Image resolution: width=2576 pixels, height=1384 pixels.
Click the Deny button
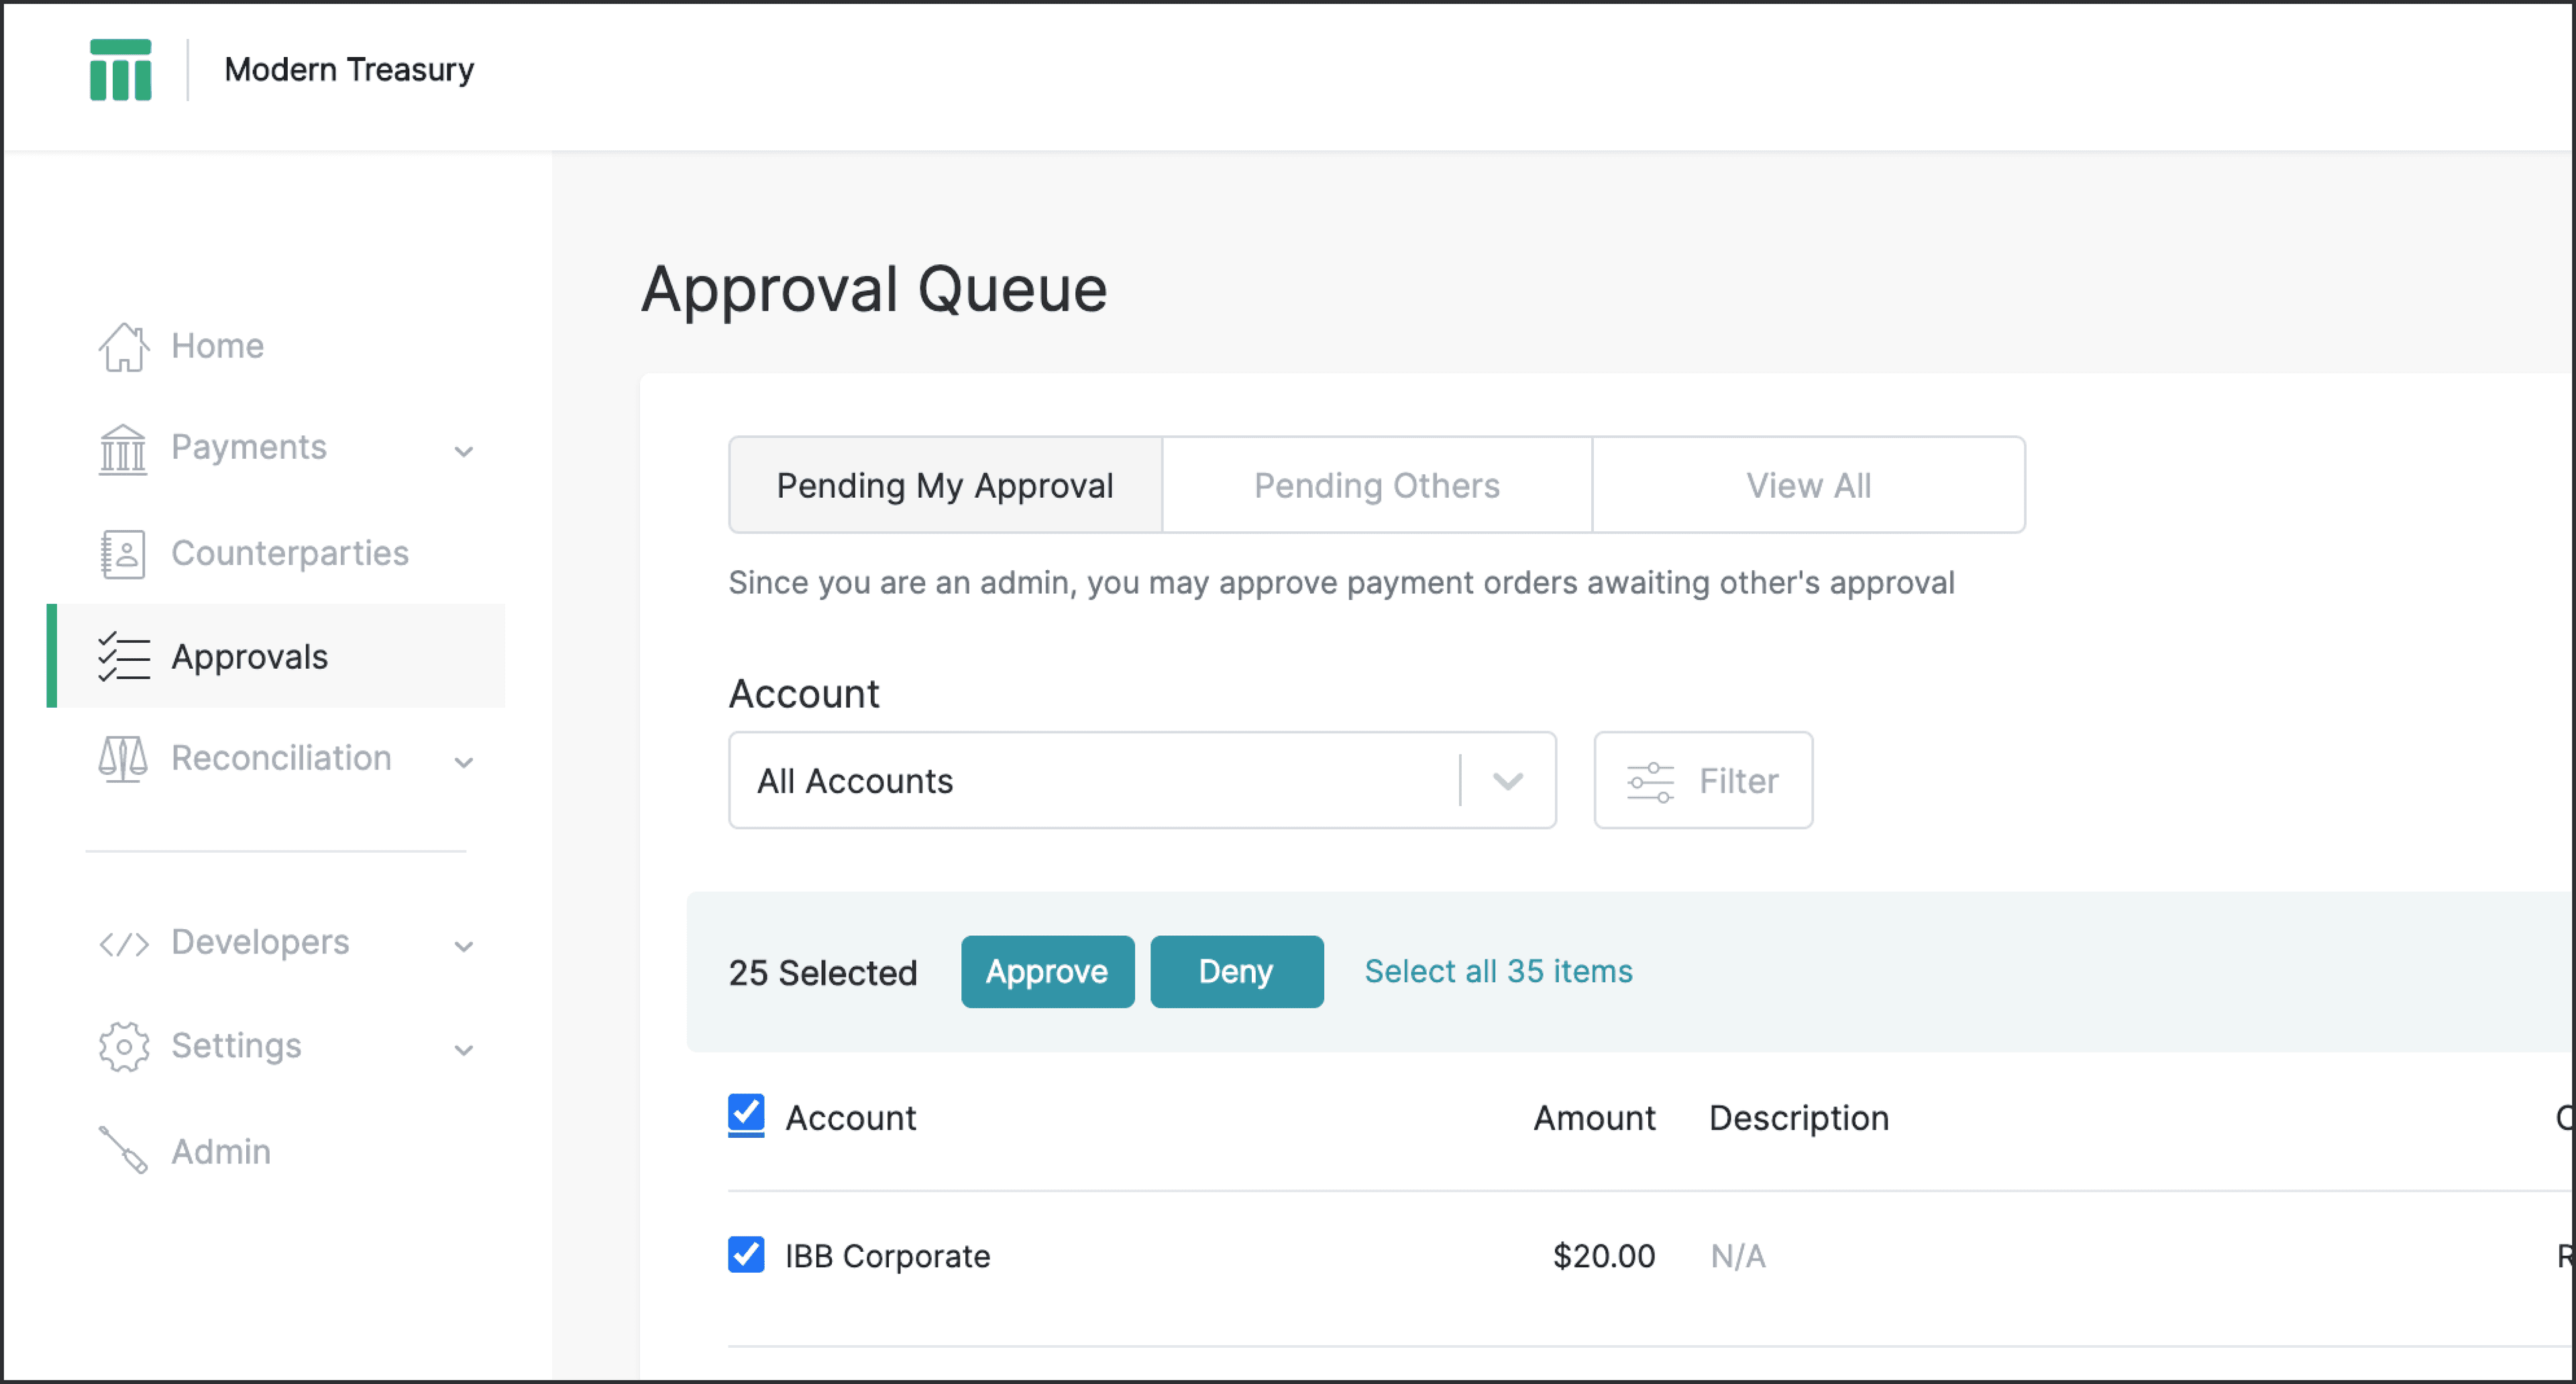pos(1236,971)
